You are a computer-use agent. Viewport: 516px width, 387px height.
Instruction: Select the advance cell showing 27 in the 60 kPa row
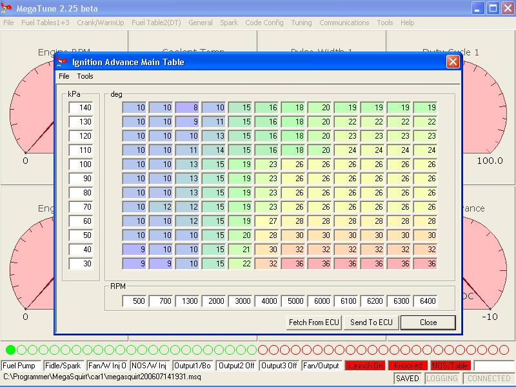coord(266,221)
